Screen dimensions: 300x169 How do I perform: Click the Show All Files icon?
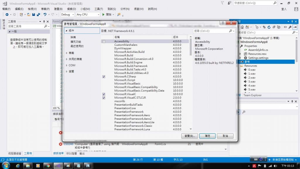coord(279,27)
